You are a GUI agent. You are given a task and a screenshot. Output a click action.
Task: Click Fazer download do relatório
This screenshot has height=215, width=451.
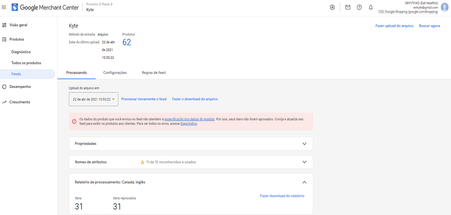click(282, 196)
